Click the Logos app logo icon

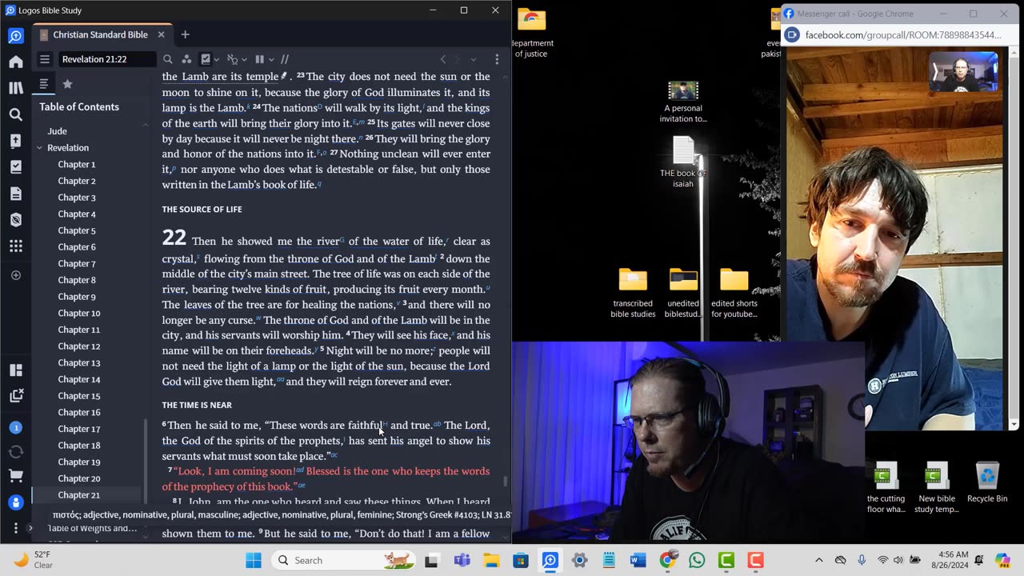coord(16,36)
